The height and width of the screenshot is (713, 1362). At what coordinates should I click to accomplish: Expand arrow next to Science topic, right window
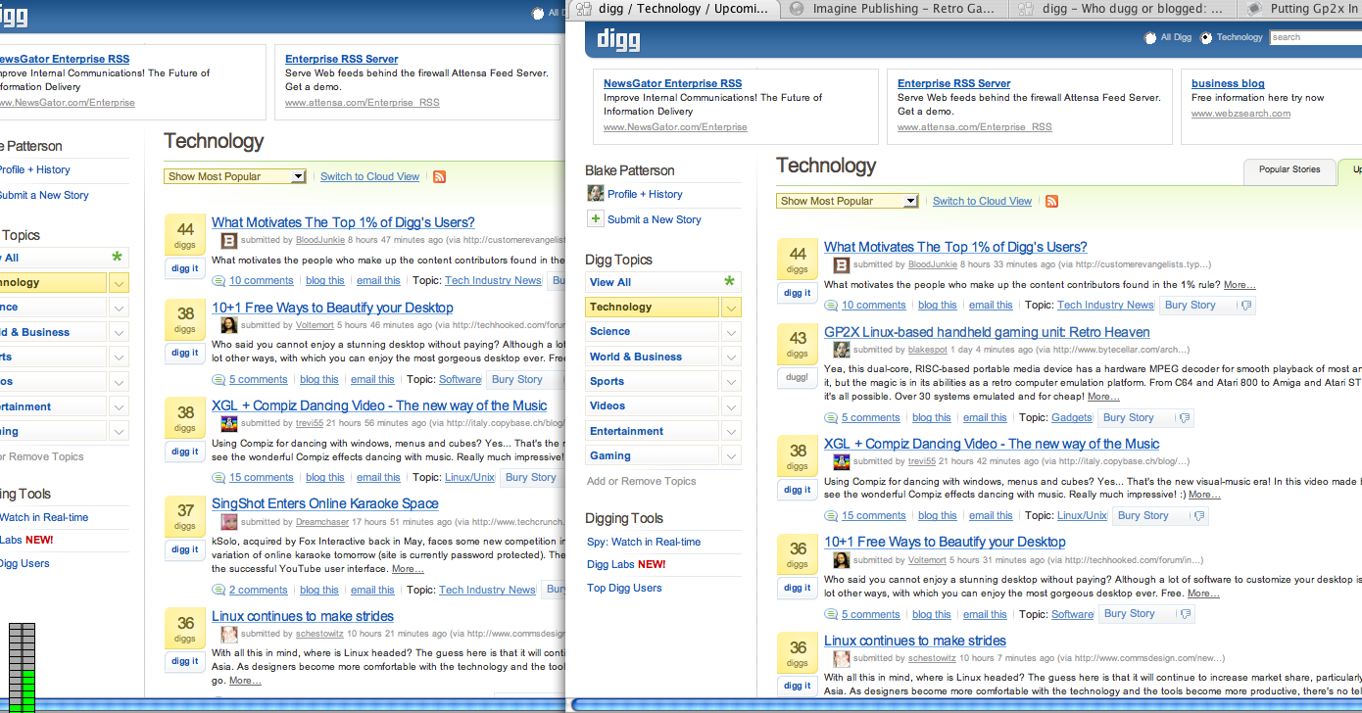731,332
